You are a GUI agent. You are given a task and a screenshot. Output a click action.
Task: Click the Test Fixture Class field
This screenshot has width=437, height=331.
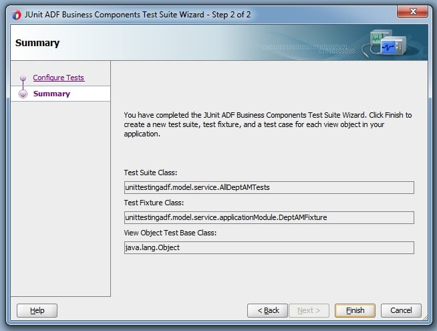[269, 217]
